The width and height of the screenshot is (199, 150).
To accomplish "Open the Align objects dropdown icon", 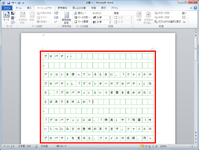I will pyautogui.click(x=184, y=13).
